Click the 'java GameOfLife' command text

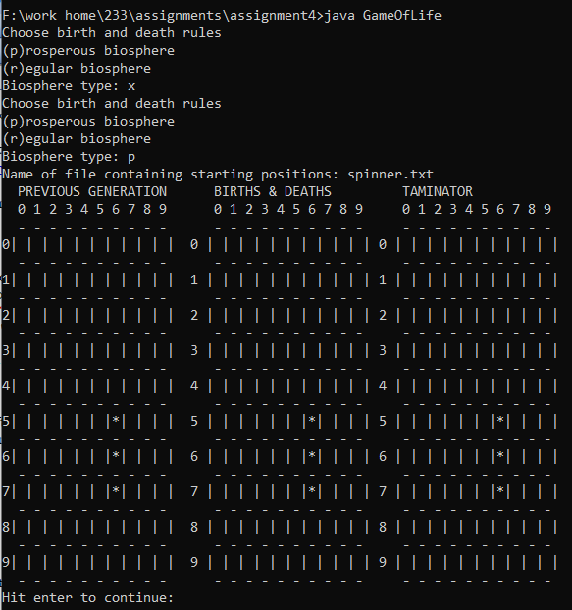point(383,15)
